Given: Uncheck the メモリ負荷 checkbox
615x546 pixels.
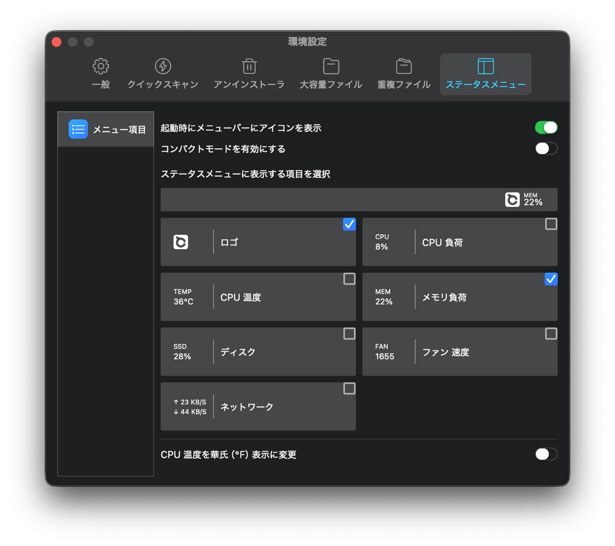Looking at the screenshot, I should click(x=550, y=280).
